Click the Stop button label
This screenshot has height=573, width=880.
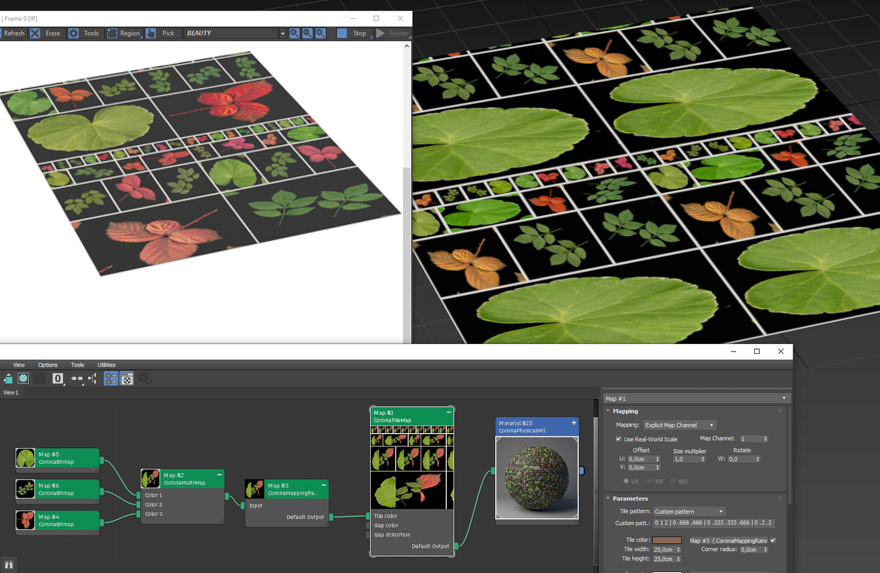pyautogui.click(x=360, y=33)
